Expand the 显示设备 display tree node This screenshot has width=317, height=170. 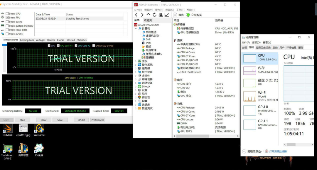click(136, 72)
